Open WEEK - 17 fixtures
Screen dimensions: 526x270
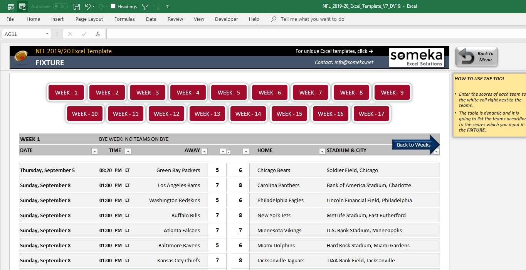coord(371,114)
